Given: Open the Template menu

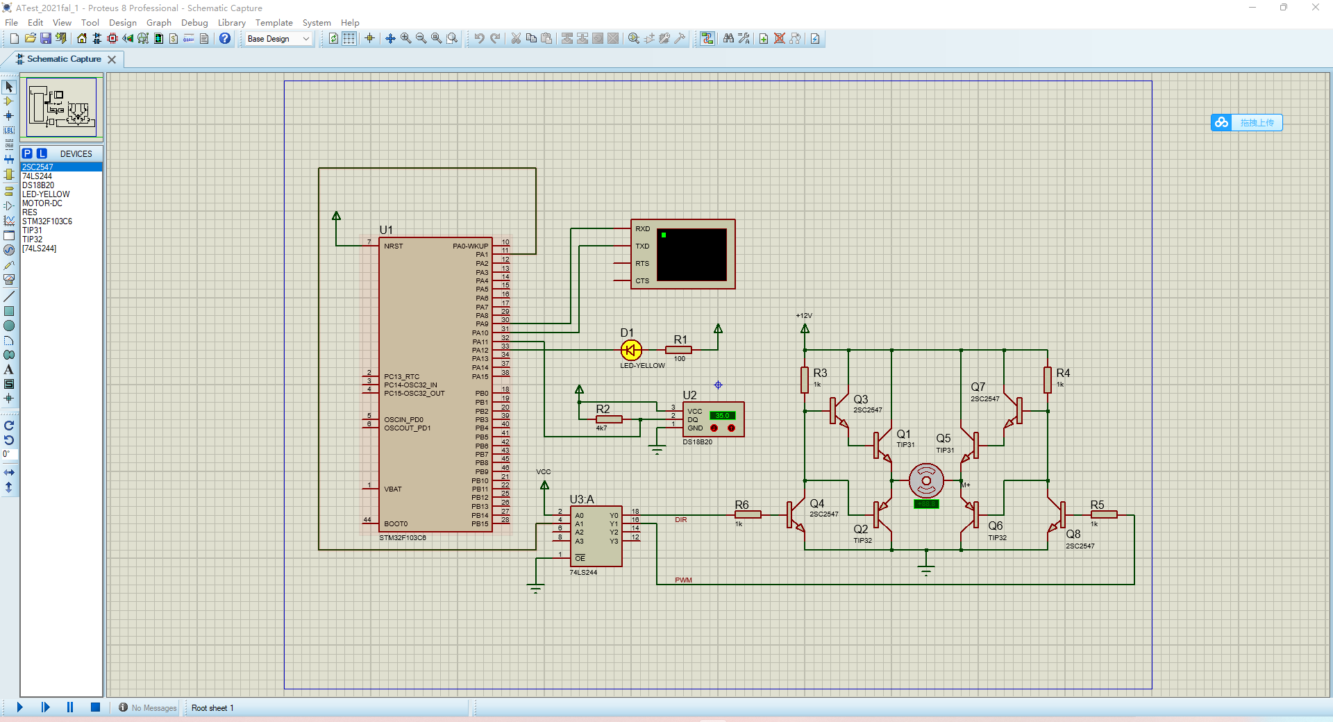Looking at the screenshot, I should point(274,23).
